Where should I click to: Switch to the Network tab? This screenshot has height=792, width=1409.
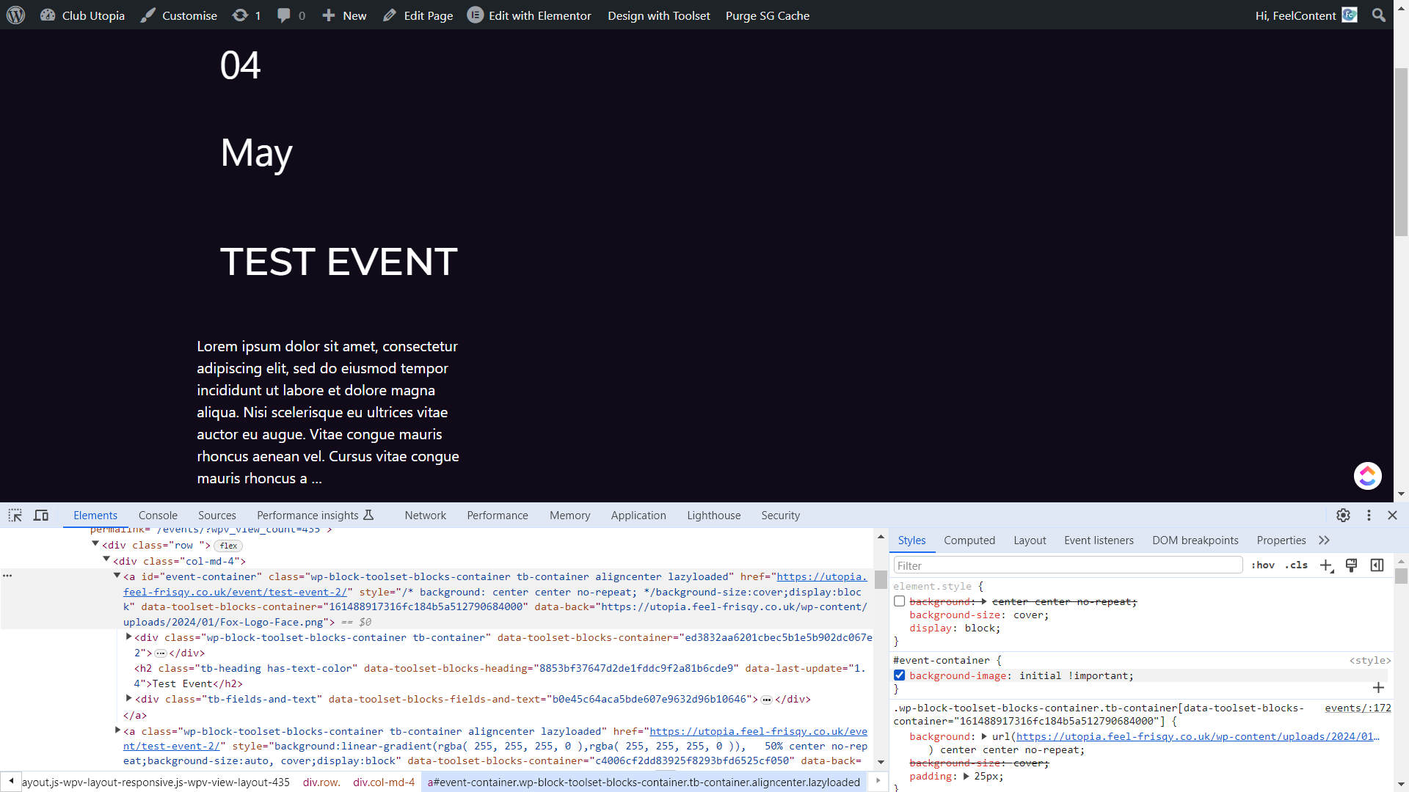pyautogui.click(x=426, y=516)
